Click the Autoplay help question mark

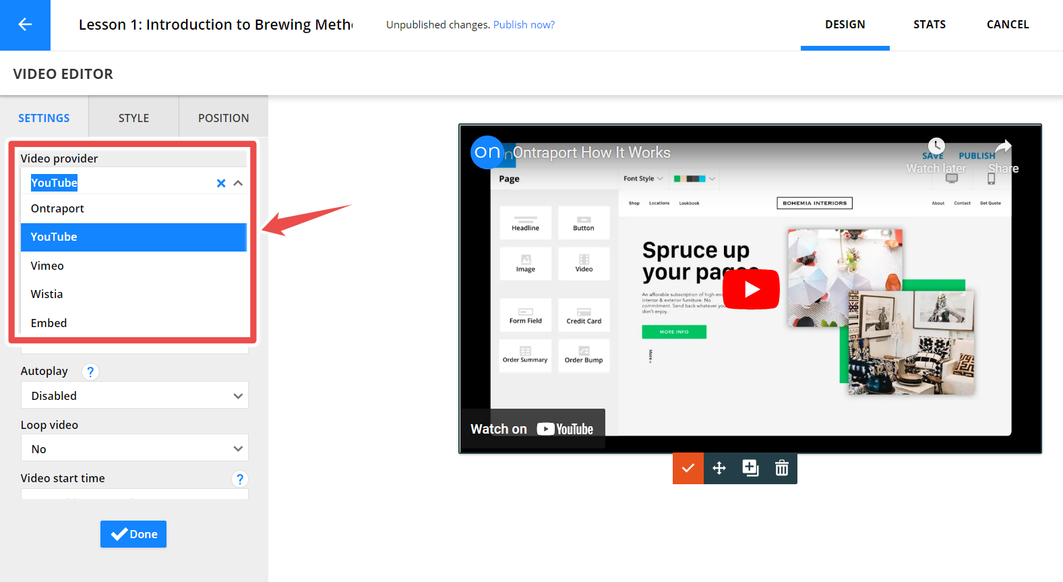[x=90, y=372]
